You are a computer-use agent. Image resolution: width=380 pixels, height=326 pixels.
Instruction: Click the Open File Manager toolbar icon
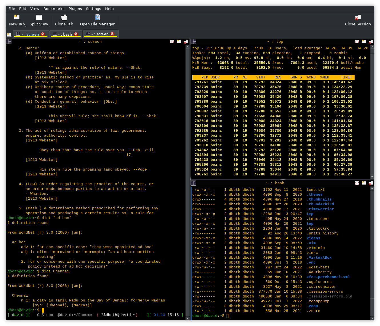coord(97,17)
